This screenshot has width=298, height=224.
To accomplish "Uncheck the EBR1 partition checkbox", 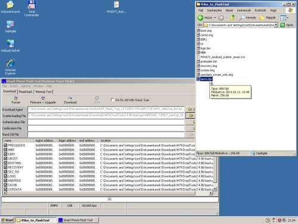I will pyautogui.click(x=5, y=154).
